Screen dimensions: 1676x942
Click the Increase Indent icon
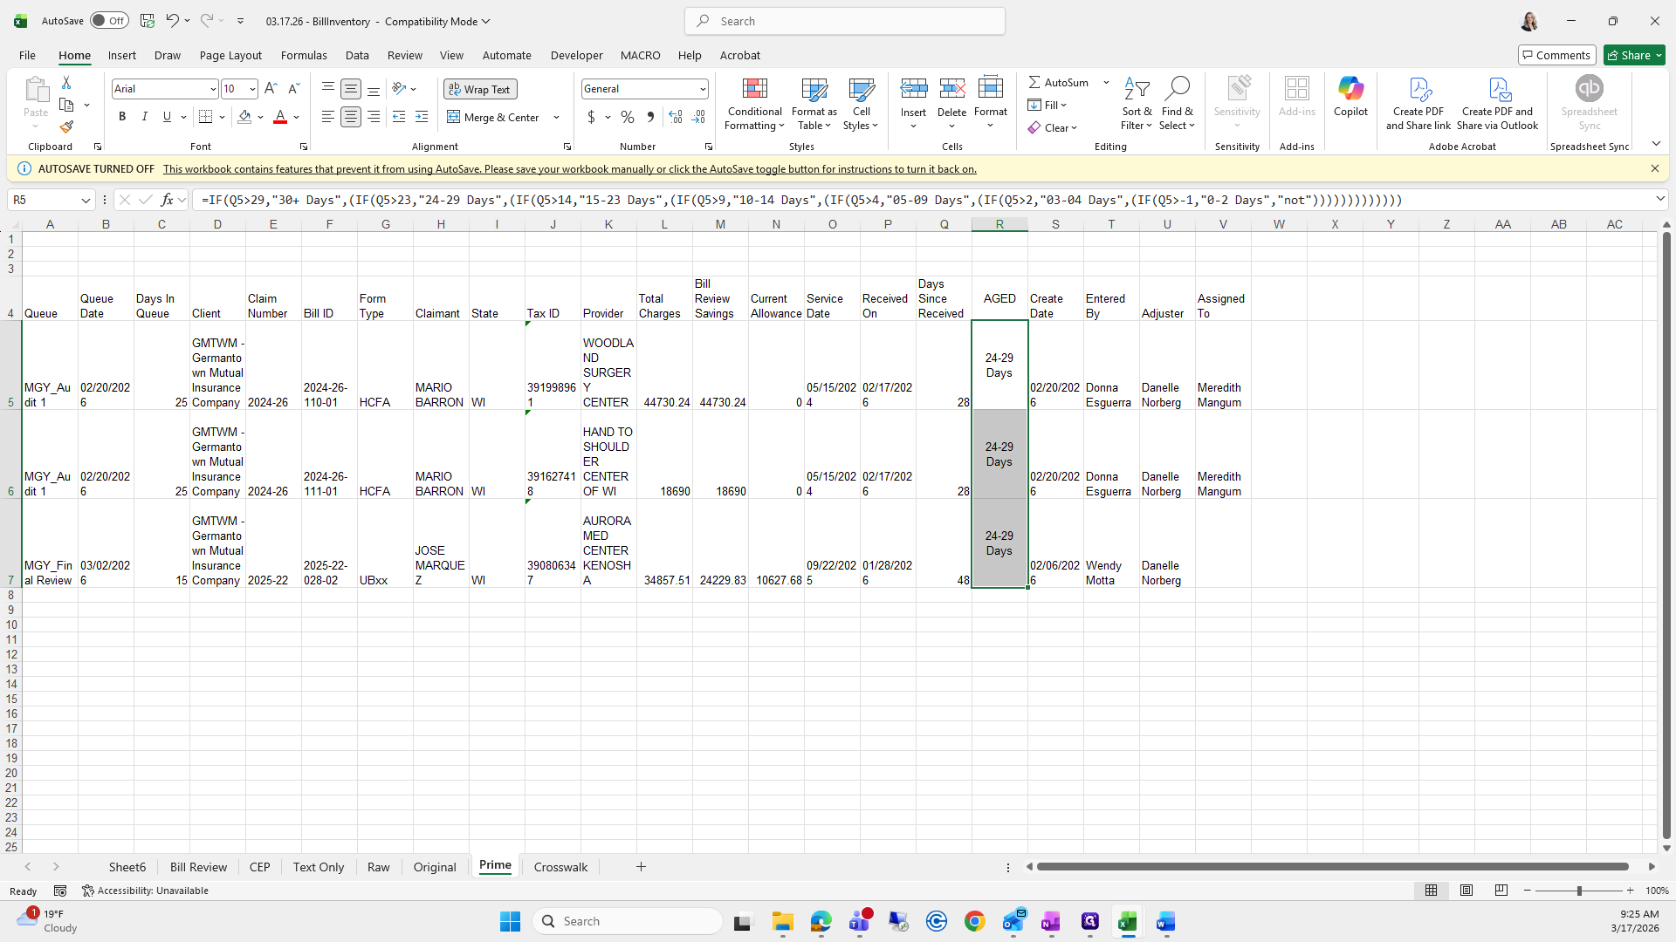coord(422,117)
